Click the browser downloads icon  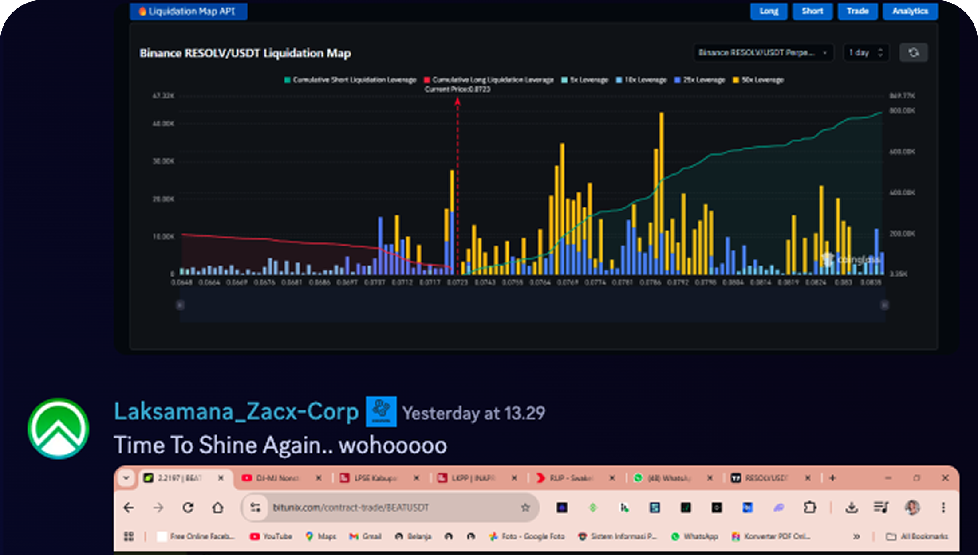click(852, 507)
